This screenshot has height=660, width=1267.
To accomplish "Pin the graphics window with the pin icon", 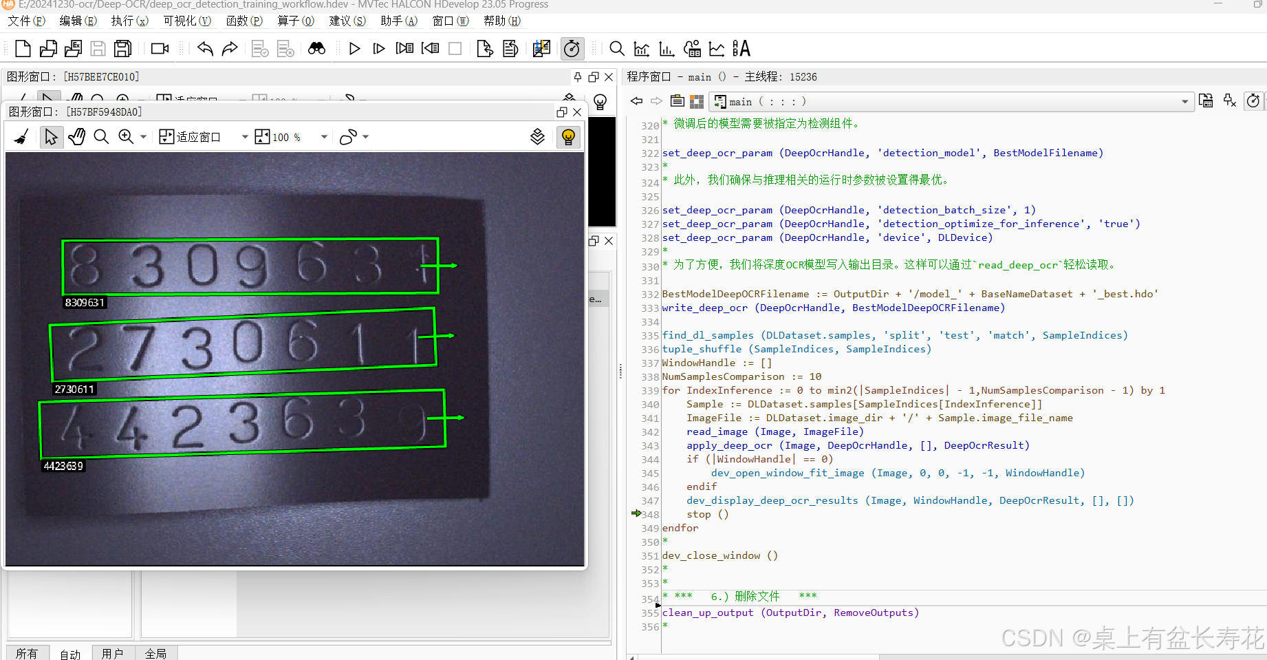I will [x=578, y=76].
